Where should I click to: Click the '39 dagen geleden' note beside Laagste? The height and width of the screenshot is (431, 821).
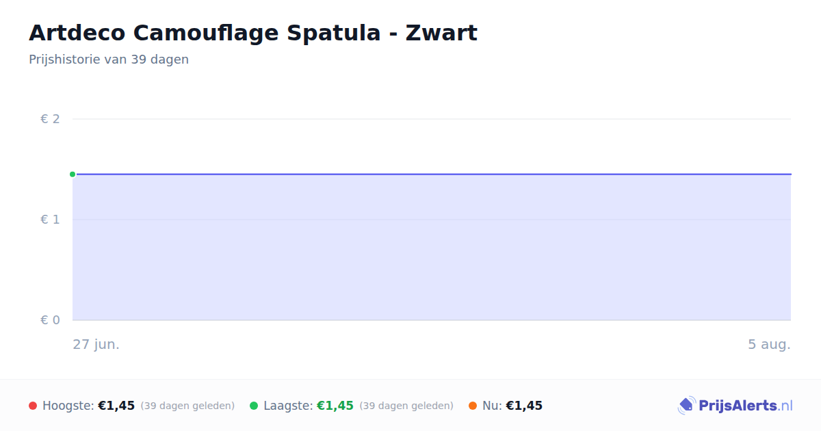406,406
